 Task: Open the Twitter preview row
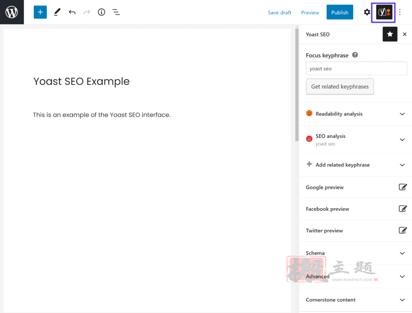pos(356,231)
